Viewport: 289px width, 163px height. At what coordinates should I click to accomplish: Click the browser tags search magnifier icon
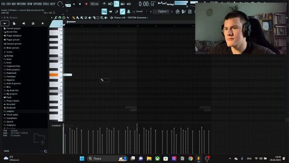click(x=46, y=151)
